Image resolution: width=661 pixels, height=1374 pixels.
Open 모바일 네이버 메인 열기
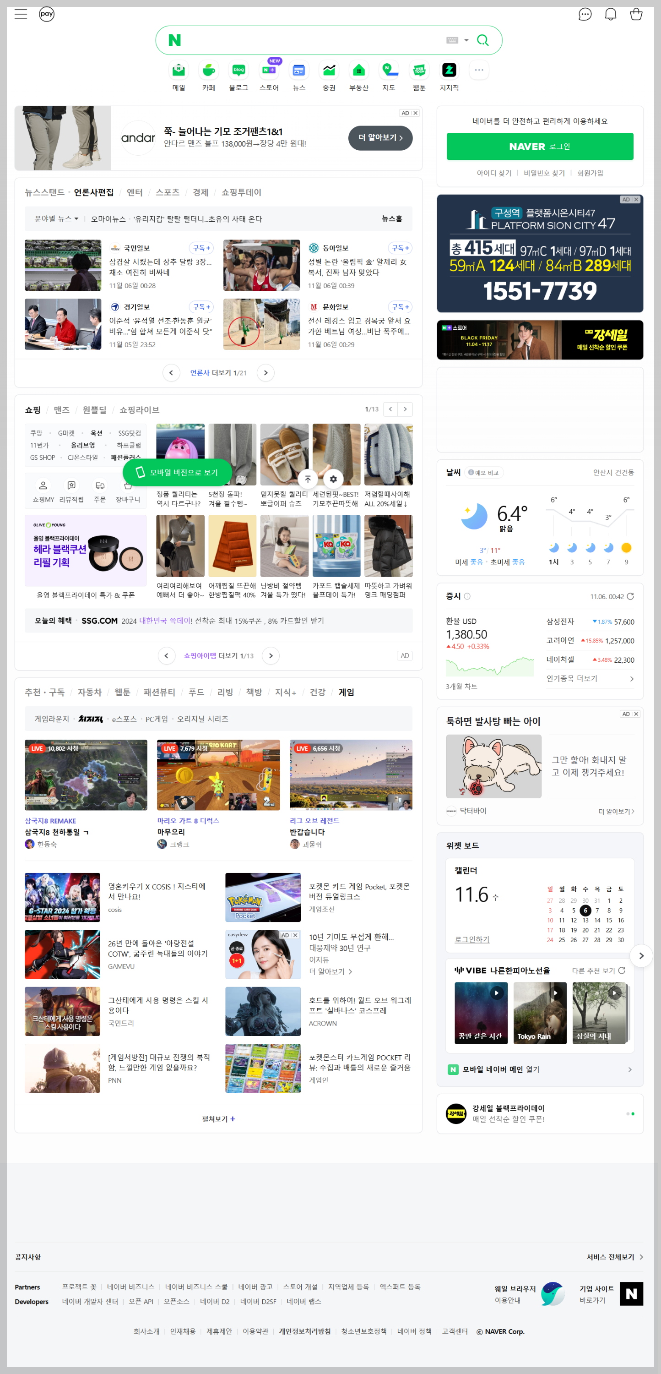pyautogui.click(x=540, y=1069)
